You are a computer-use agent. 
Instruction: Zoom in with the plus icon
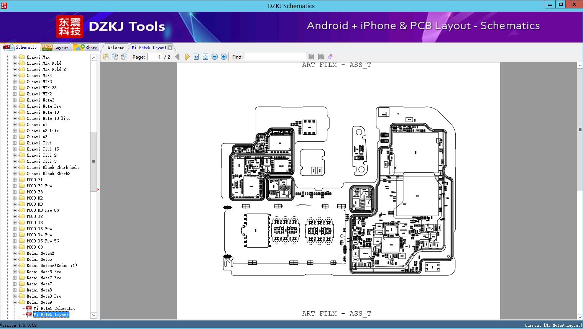(x=224, y=57)
